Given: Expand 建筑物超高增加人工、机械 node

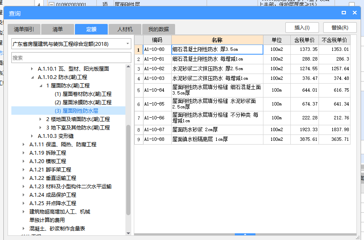Looking at the screenshot, I should (x=24, y=212).
